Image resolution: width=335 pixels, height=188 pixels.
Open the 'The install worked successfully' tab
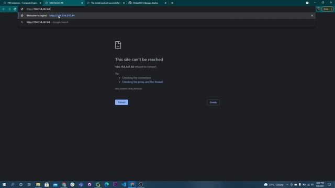point(105,3)
